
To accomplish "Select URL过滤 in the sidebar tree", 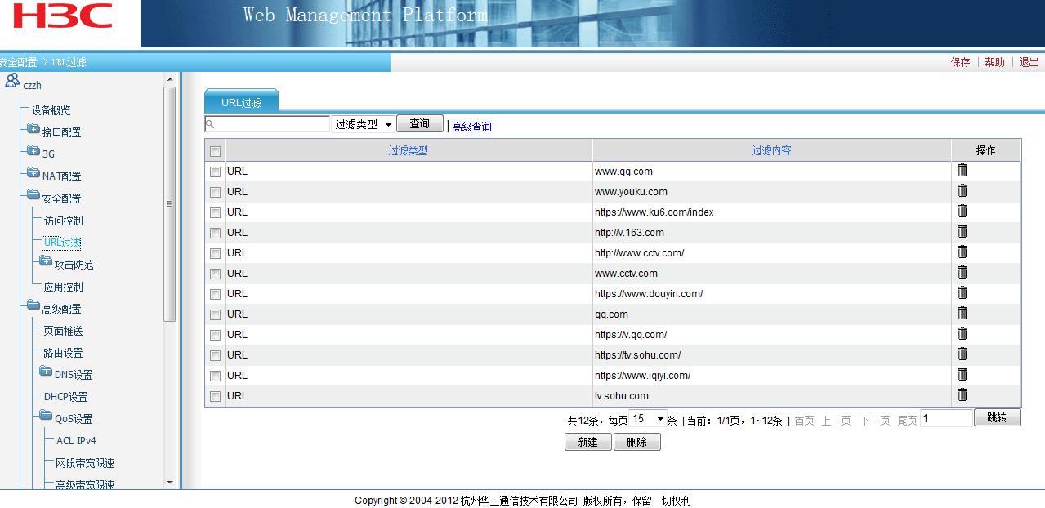I will [x=62, y=243].
